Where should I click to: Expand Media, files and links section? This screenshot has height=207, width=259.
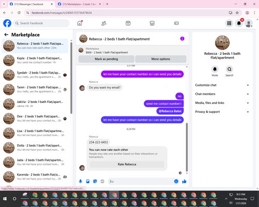222,103
